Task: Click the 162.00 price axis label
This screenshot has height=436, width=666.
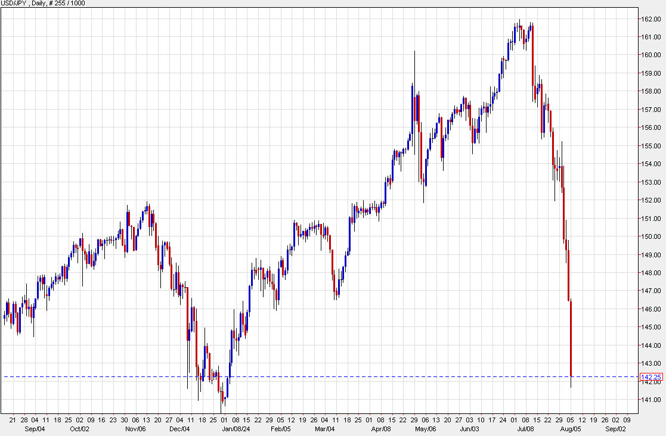Action: tap(651, 19)
